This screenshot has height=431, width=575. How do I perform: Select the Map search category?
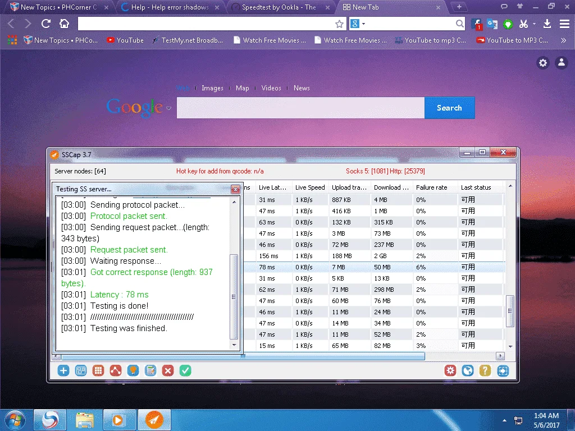coord(243,88)
